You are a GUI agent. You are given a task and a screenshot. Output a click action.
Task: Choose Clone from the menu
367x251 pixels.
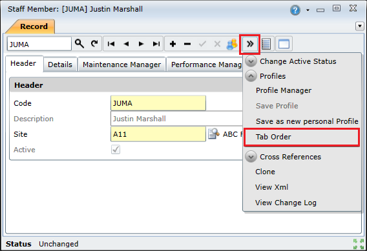(265, 172)
